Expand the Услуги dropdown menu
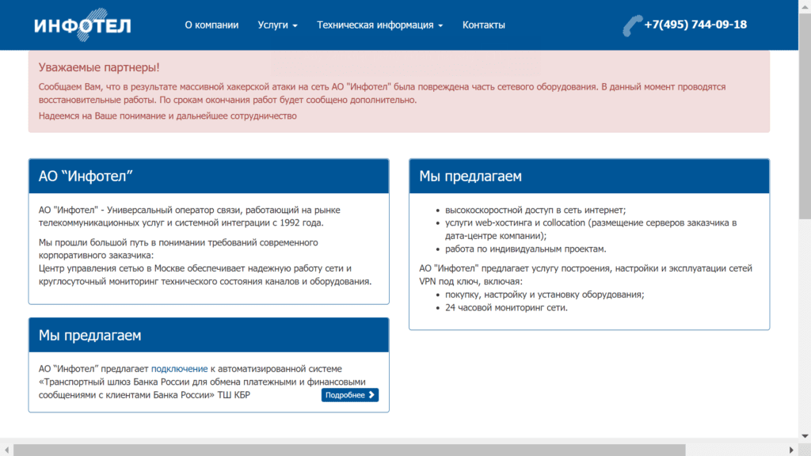Viewport: 811px width, 456px height. click(x=277, y=25)
